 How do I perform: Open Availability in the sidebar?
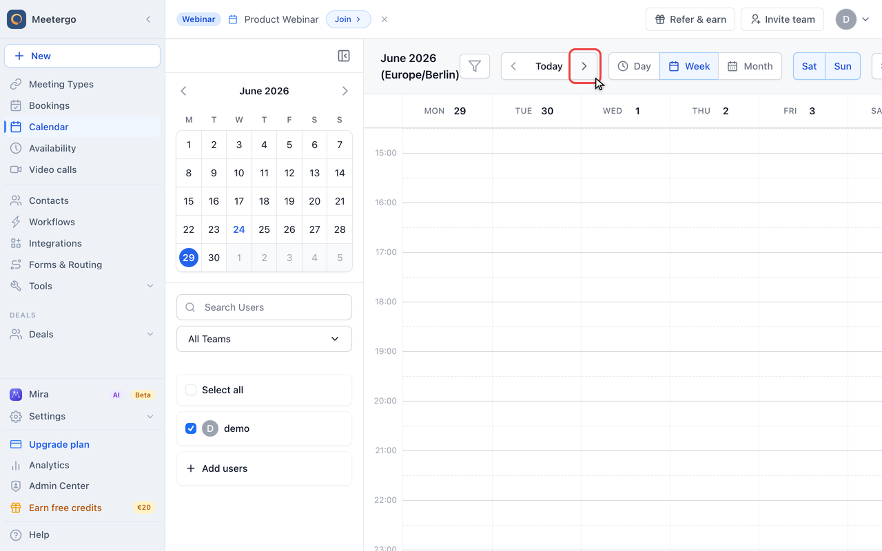[82, 148]
